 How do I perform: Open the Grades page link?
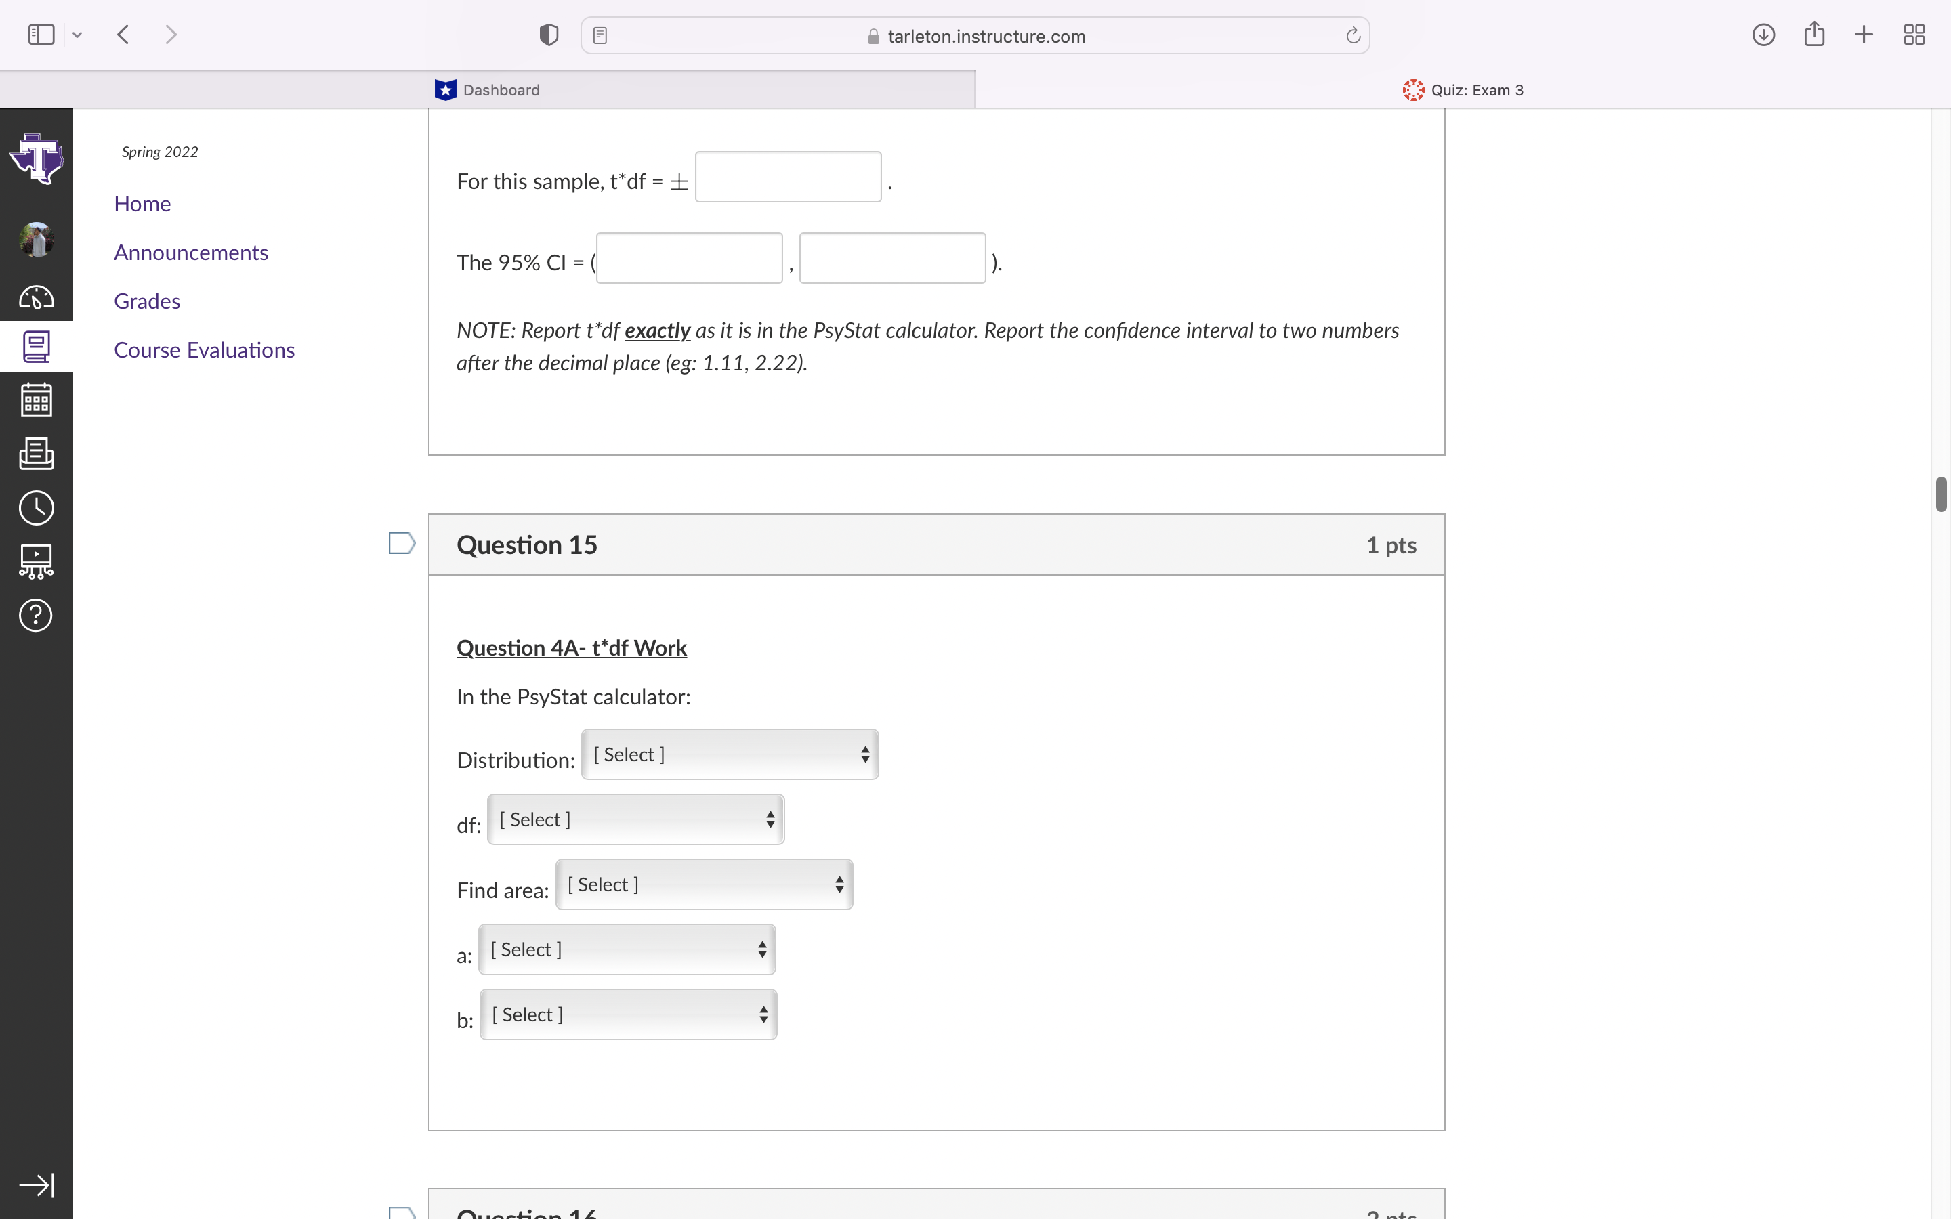point(147,301)
